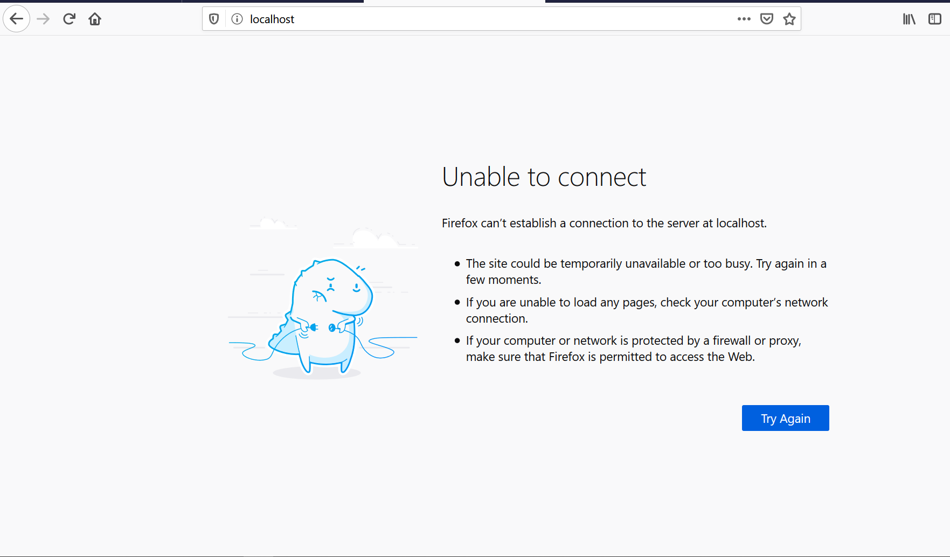Click the bullet about firewall or proxy
The image size is (950, 557).
(x=634, y=349)
